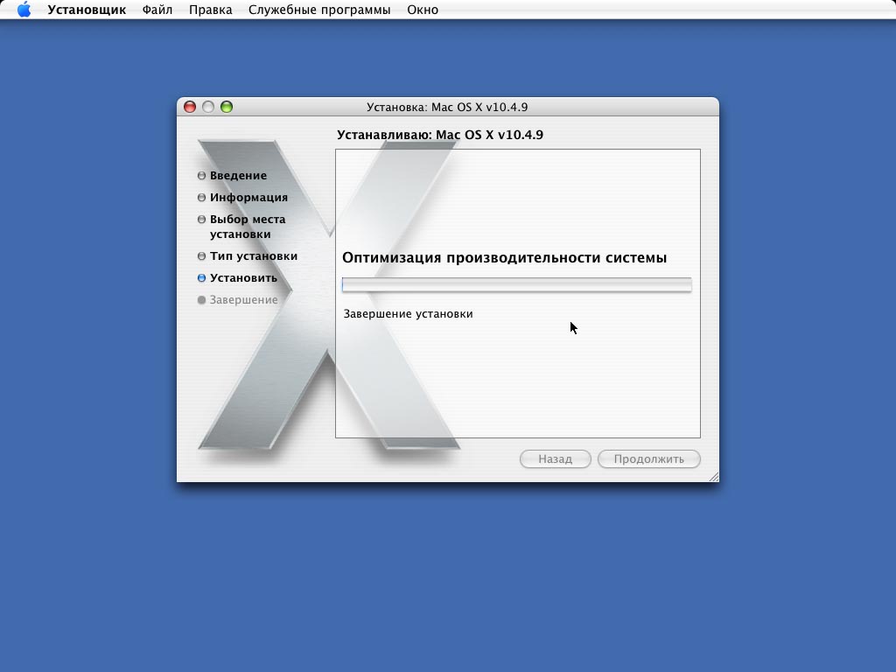
Task: Select the Тип установки step bullet
Action: 202,256
